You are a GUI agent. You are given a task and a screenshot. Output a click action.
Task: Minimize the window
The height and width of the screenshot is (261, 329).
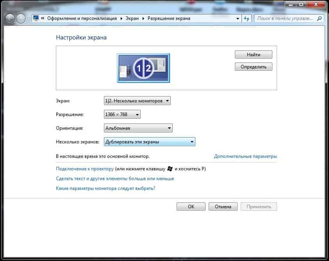[291, 4]
